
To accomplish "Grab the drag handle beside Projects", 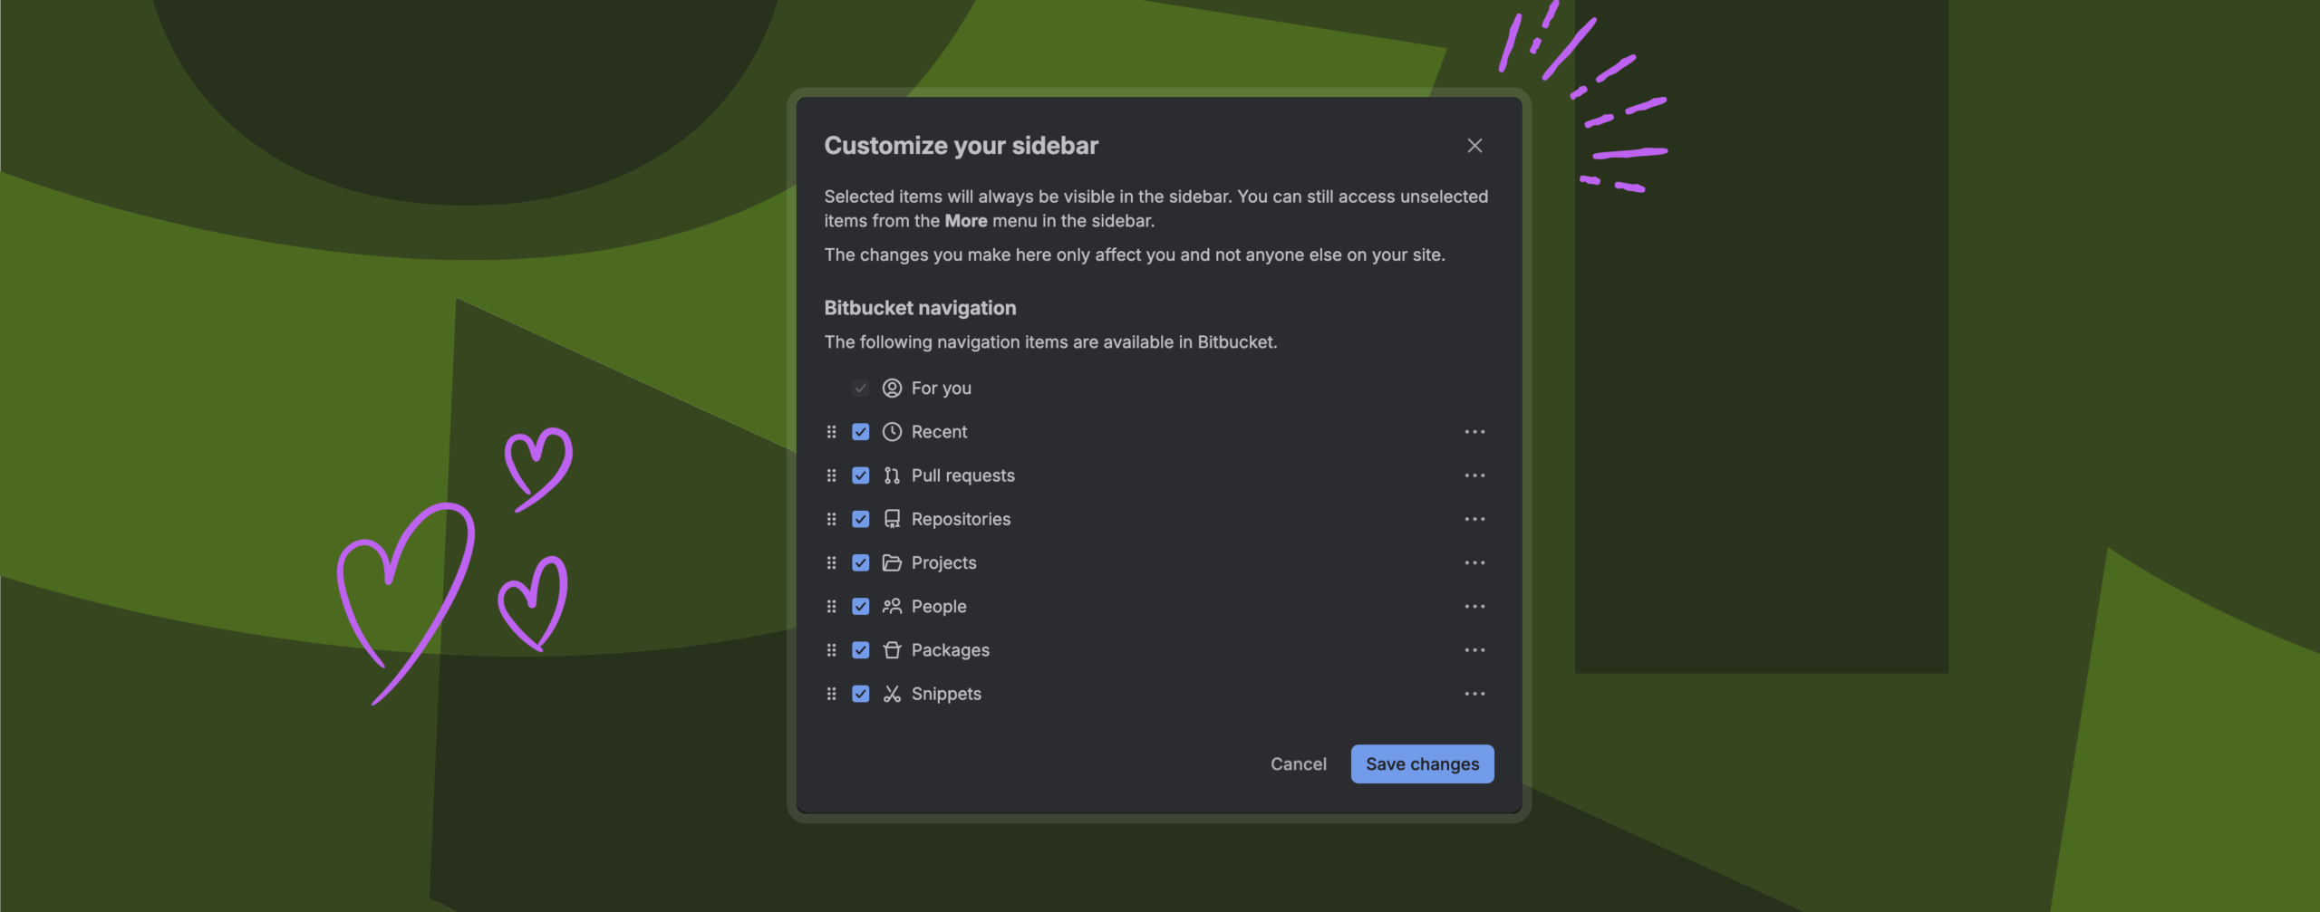I will [832, 562].
